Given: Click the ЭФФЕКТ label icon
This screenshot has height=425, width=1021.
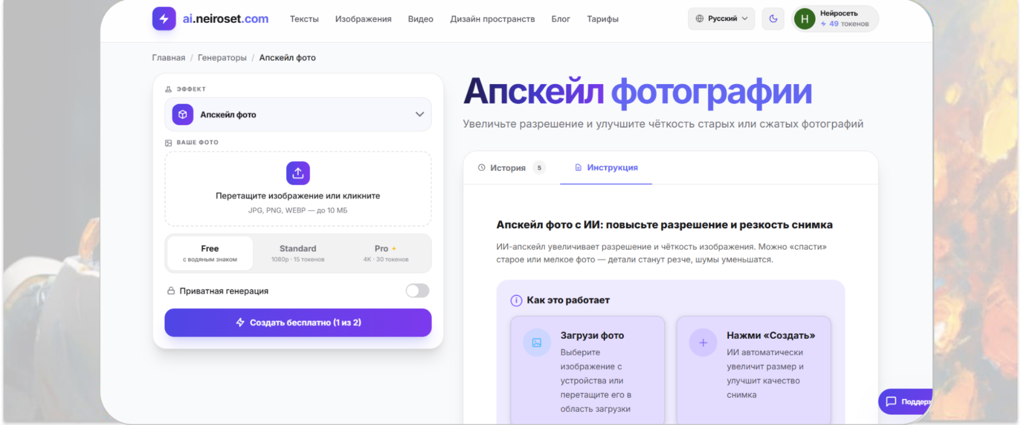Looking at the screenshot, I should click(x=169, y=89).
